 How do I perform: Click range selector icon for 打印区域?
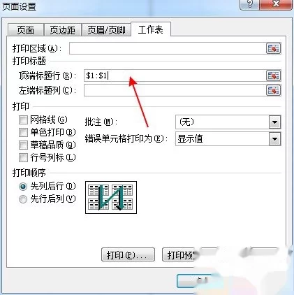pos(273,48)
